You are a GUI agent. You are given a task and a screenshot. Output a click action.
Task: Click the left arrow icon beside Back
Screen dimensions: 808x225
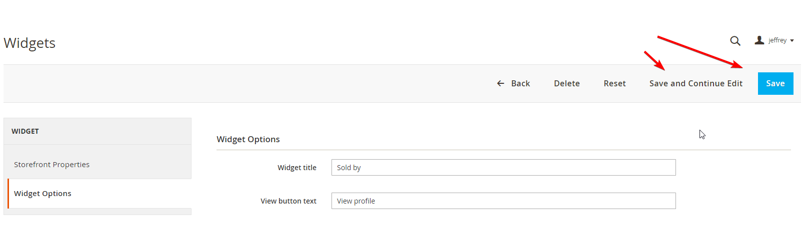pyautogui.click(x=500, y=83)
